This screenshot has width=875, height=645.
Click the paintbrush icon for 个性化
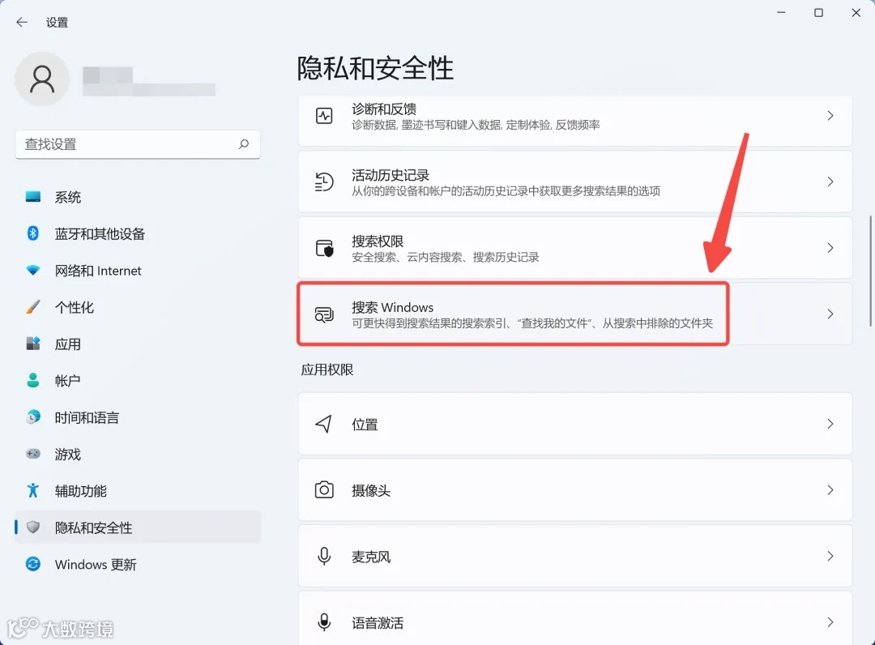[33, 307]
